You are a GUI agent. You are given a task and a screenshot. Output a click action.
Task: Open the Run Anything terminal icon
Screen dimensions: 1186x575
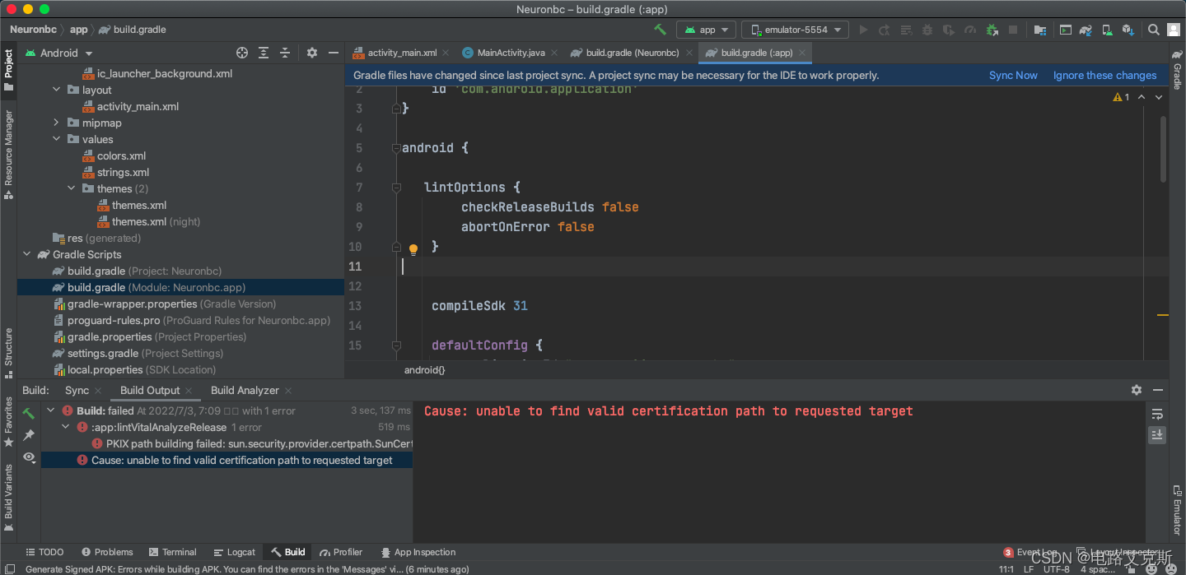[x=1065, y=30]
